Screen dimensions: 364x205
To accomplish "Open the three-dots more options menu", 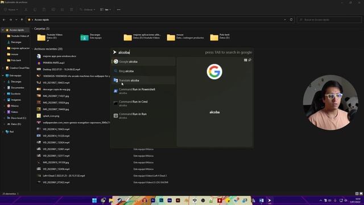I will (x=119, y=10).
